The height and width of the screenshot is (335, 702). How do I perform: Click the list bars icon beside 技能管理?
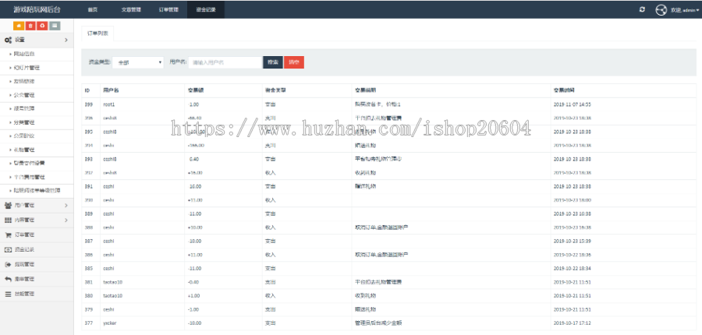click(x=8, y=294)
